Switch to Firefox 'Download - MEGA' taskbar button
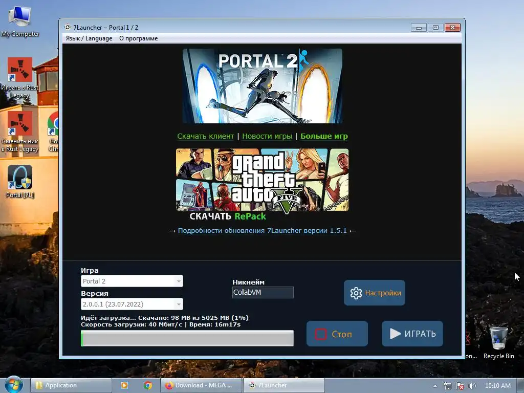524x393 pixels. [x=201, y=385]
